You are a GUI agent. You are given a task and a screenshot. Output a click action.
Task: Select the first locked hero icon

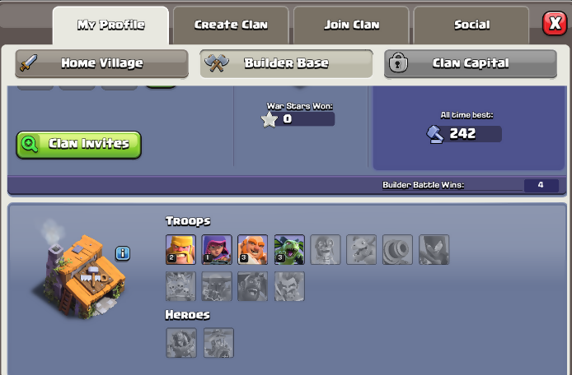(181, 343)
